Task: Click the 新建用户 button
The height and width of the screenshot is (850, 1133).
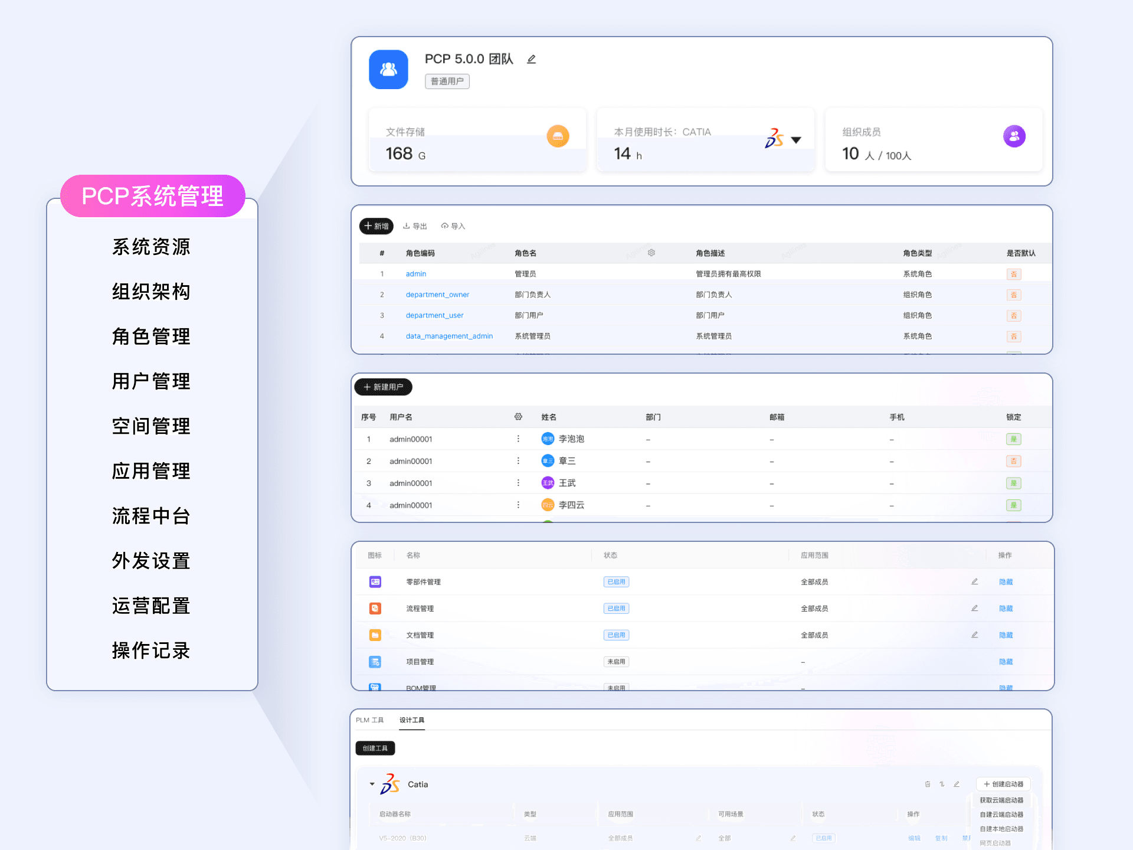Action: (x=383, y=387)
